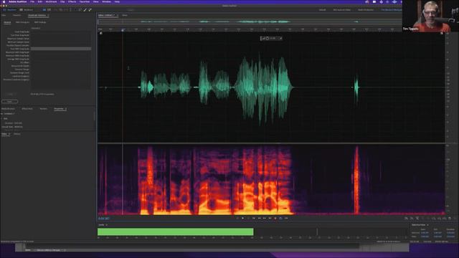Viewport: 459px width, 258px height.
Task: Switch to the Waveform editor view
Action: (10, 9)
